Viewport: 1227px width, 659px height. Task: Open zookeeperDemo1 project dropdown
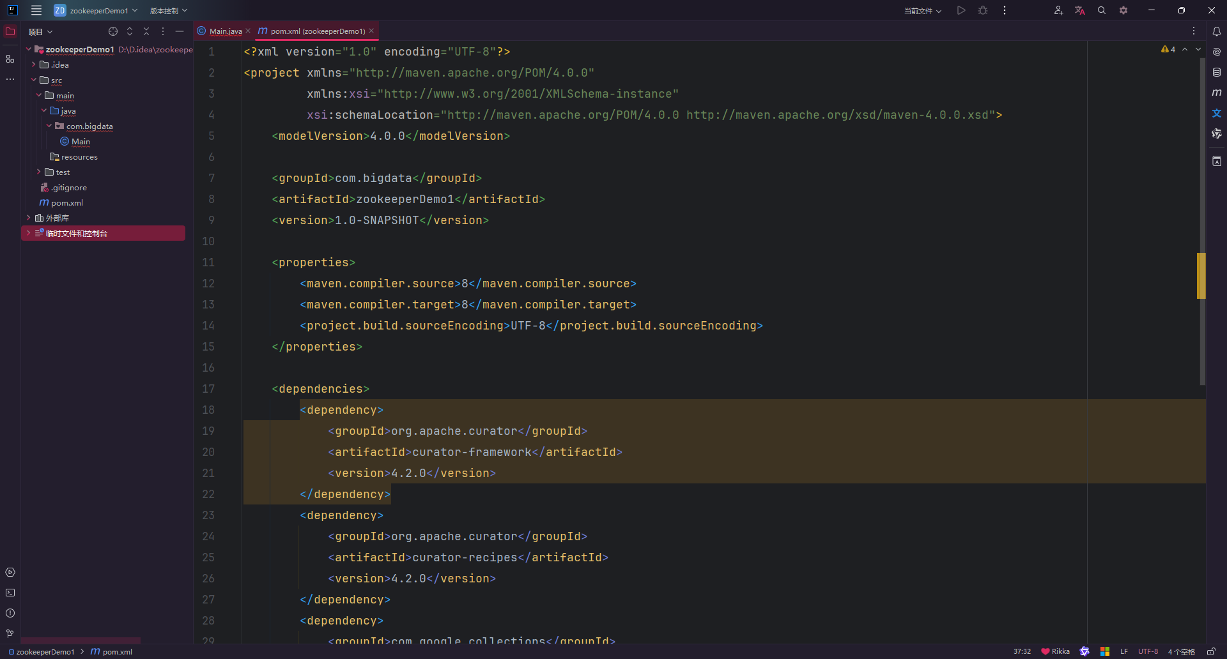coord(96,10)
